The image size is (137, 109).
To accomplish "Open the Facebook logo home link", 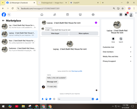I will pyautogui.click(x=4, y=14).
